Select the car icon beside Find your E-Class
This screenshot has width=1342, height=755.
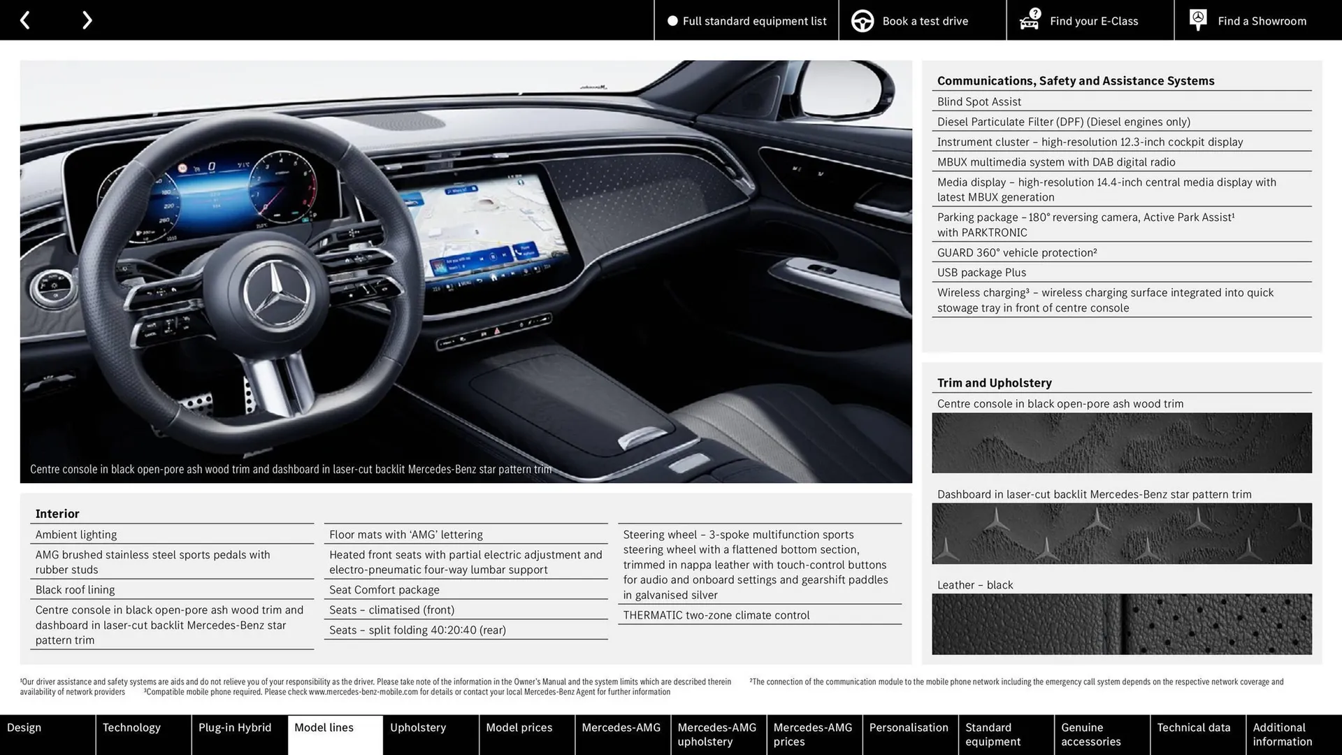[1029, 21]
